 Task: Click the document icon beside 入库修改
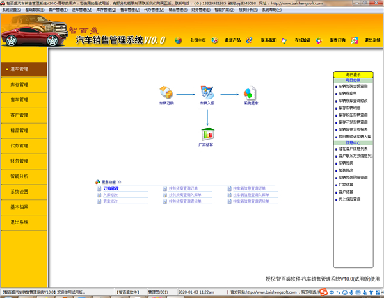pos(99,195)
